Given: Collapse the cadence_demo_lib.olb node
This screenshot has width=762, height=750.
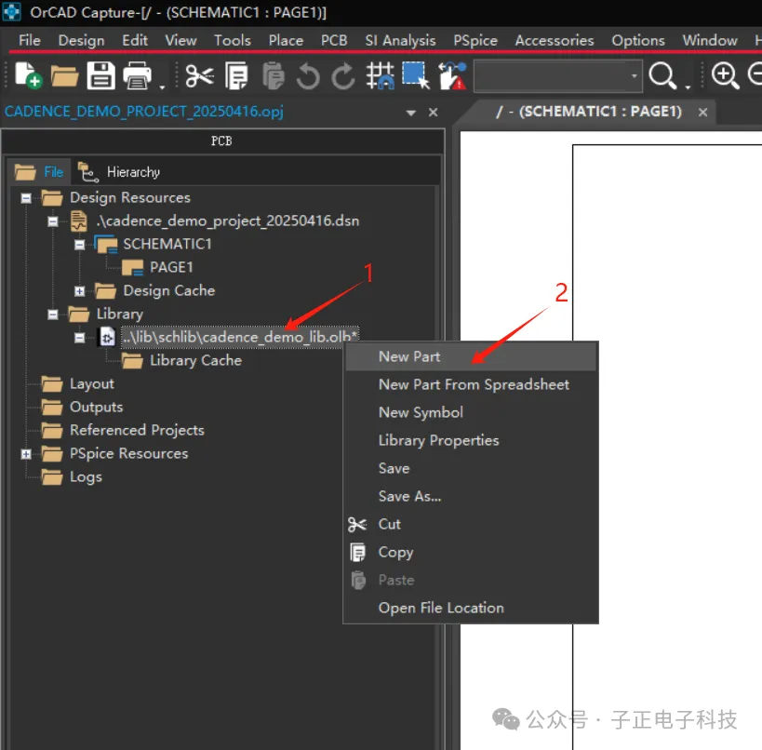Looking at the screenshot, I should click(x=80, y=338).
